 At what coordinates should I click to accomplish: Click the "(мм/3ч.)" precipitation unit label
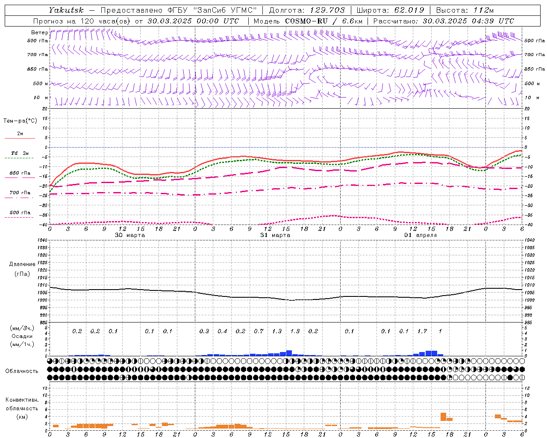(22, 328)
